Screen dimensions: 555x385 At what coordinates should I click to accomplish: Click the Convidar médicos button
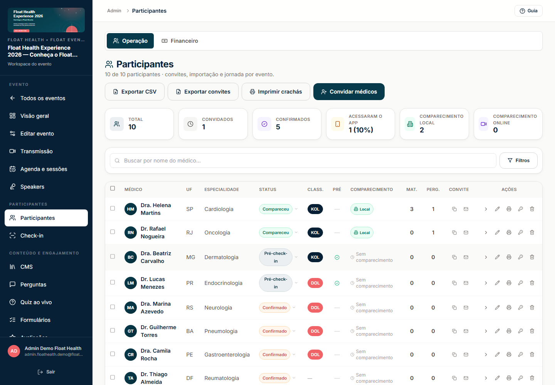pos(349,92)
